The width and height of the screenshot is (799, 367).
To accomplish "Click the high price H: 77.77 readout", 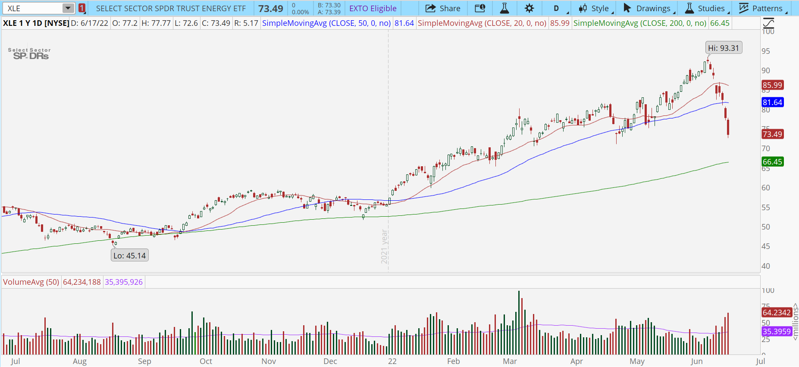I will tap(156, 23).
